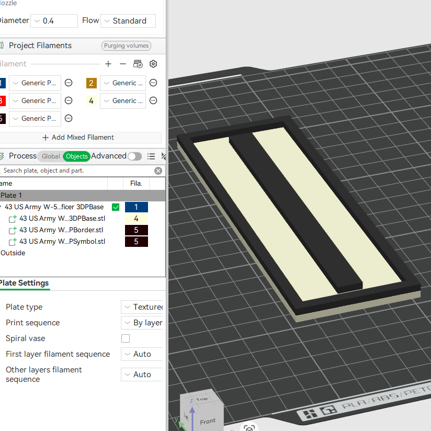Click the Top face of view cube
The height and width of the screenshot is (431, 431).
tap(202, 399)
